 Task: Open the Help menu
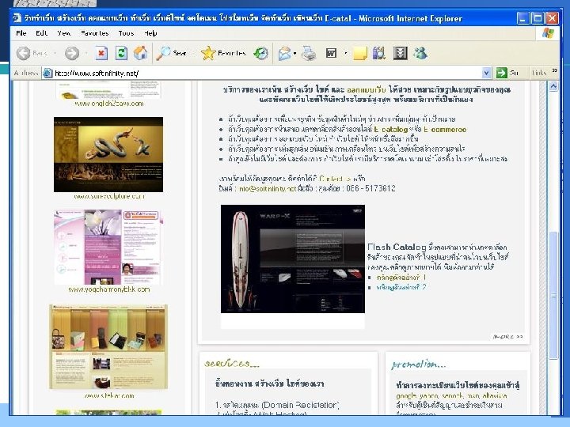(150, 33)
